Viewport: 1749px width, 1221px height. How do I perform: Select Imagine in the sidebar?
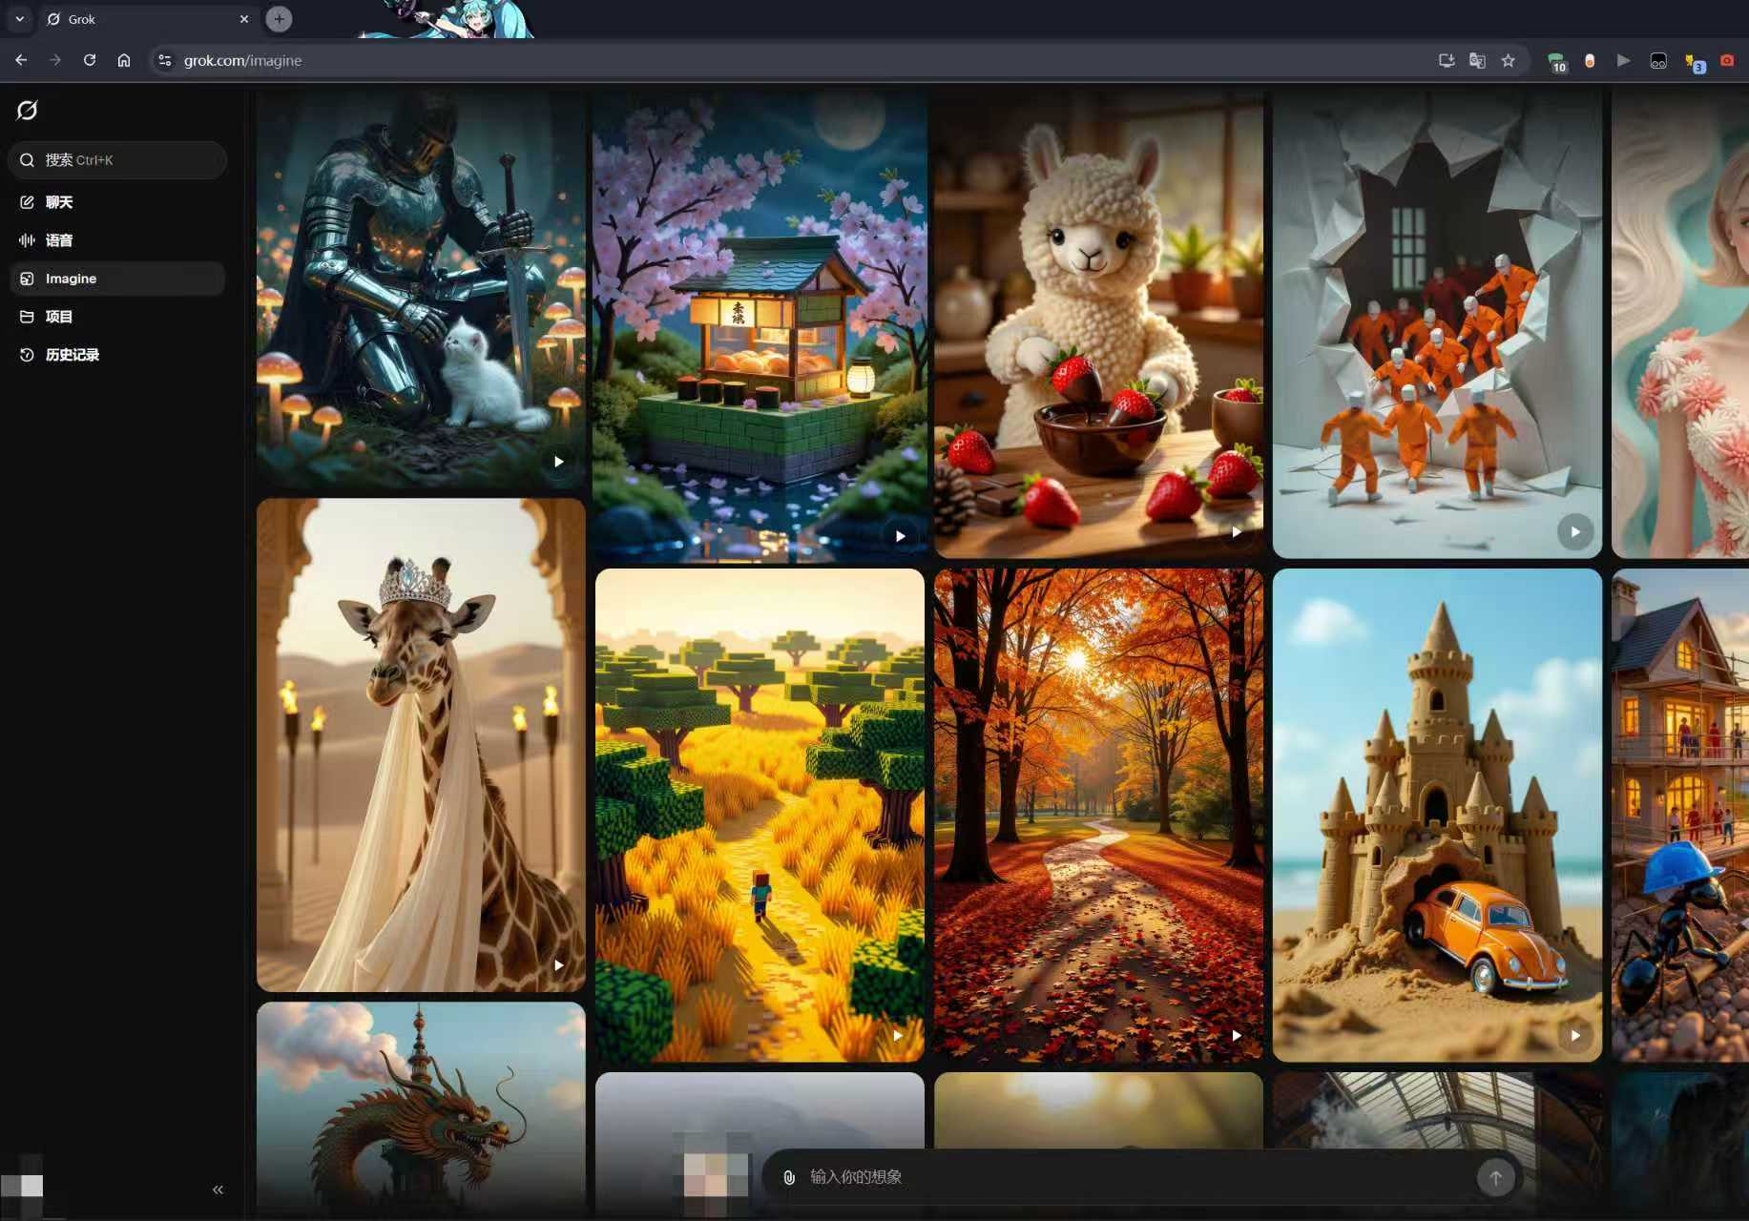(71, 279)
